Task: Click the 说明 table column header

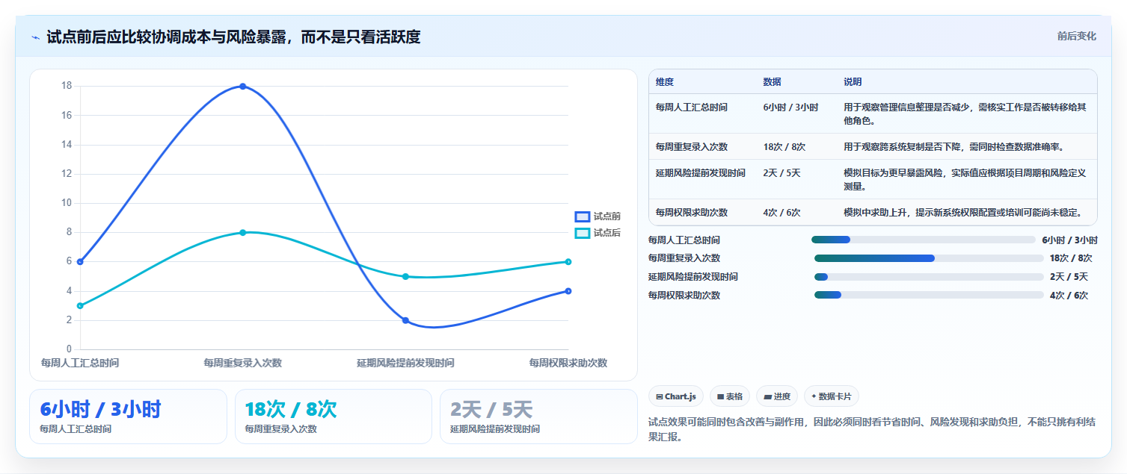Action: pyautogui.click(x=853, y=82)
